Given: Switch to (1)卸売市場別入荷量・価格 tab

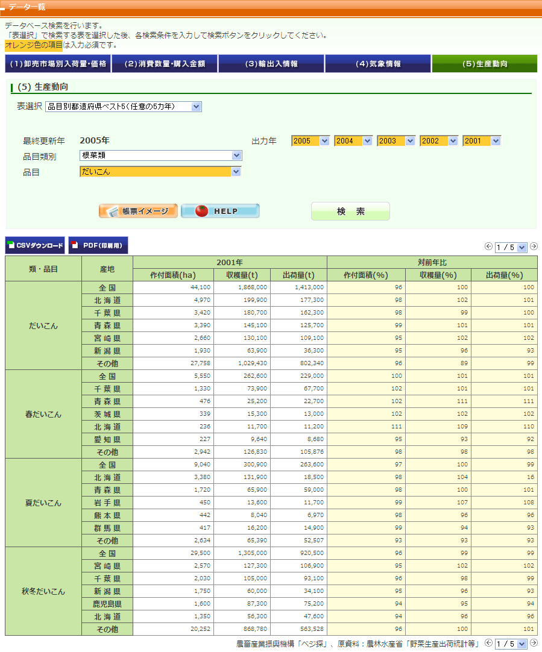Looking at the screenshot, I should tap(58, 64).
